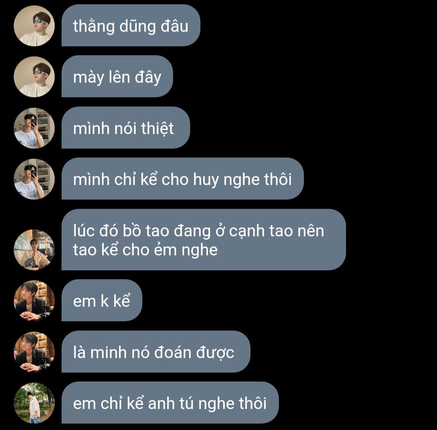Viewport: 437px width, 430px height.
Task: Open avatar beside 'thằng dũng đâu' message
Action: click(34, 25)
